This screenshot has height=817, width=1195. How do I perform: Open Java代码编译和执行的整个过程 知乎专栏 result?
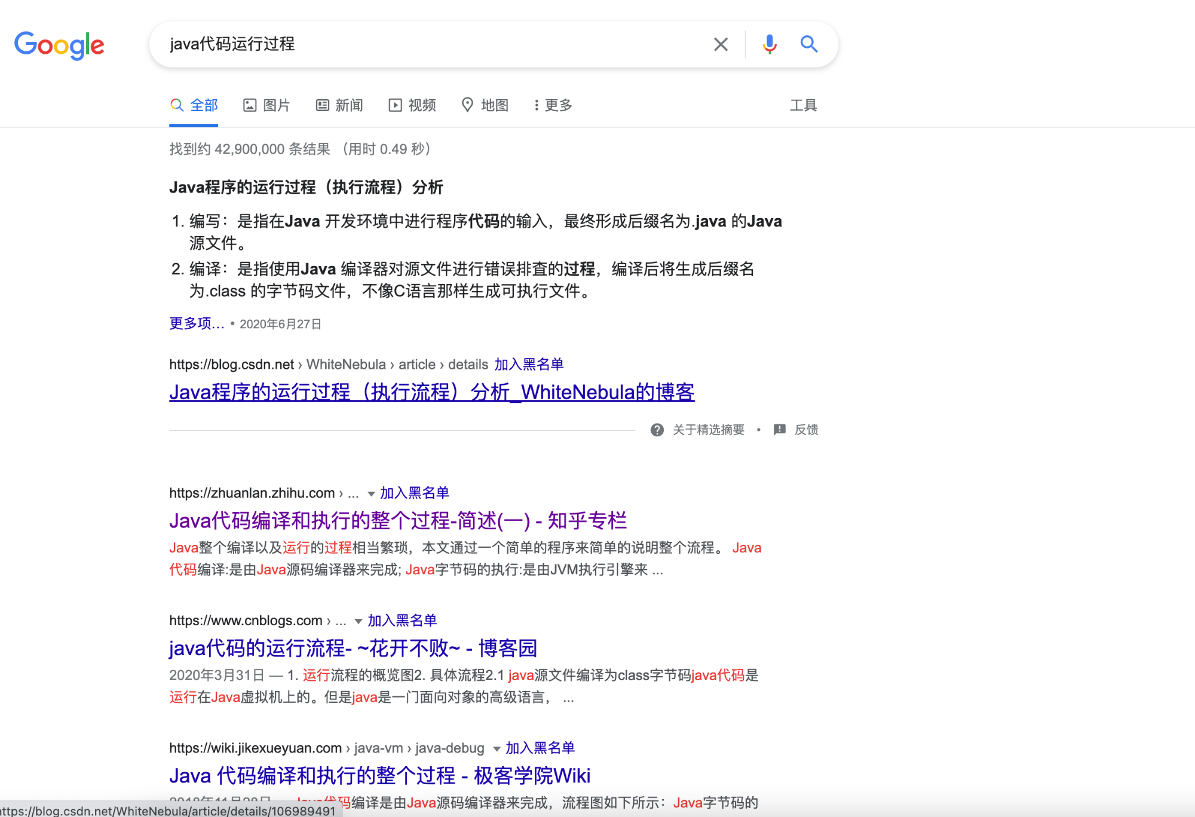click(x=398, y=521)
